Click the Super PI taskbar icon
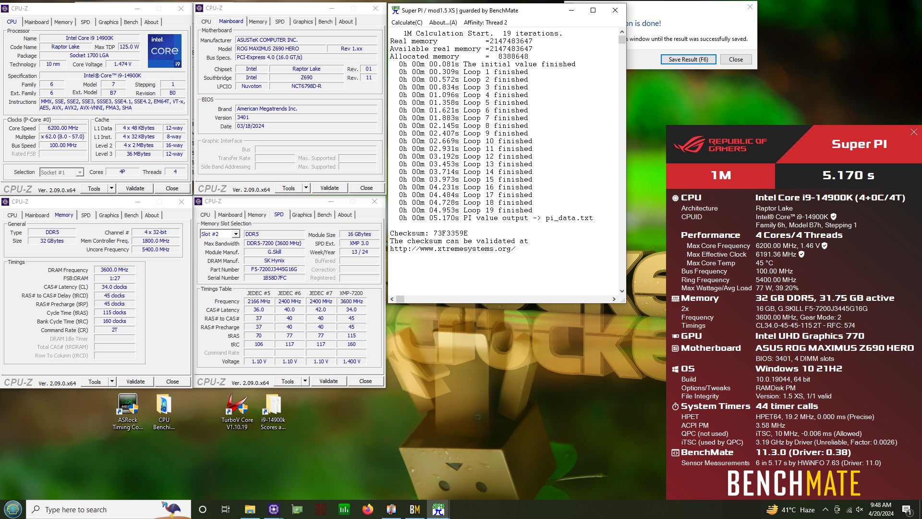922x519 pixels. [x=438, y=509]
